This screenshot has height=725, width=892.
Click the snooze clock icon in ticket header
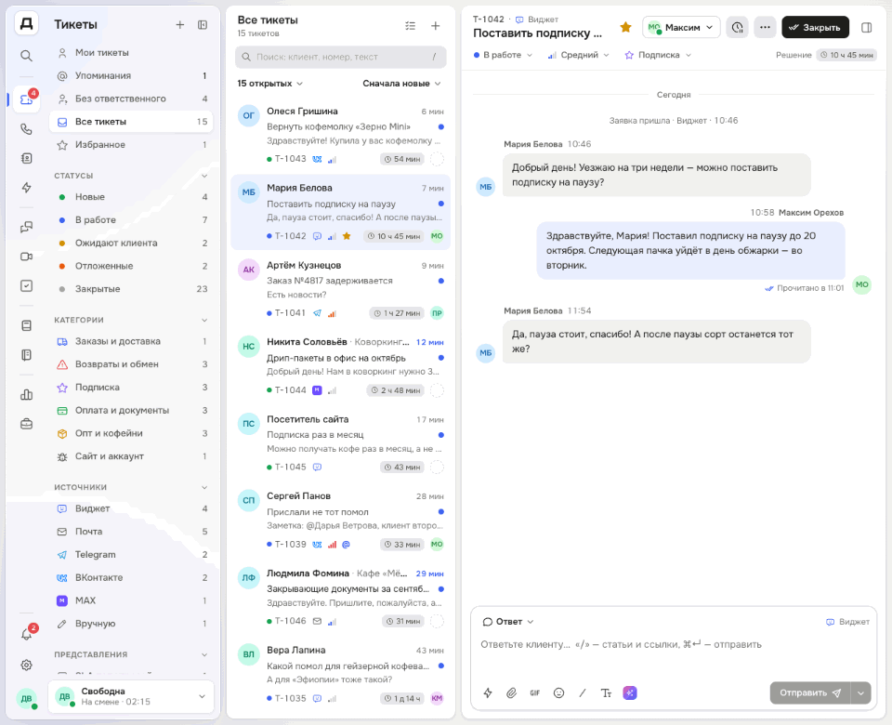(x=737, y=27)
